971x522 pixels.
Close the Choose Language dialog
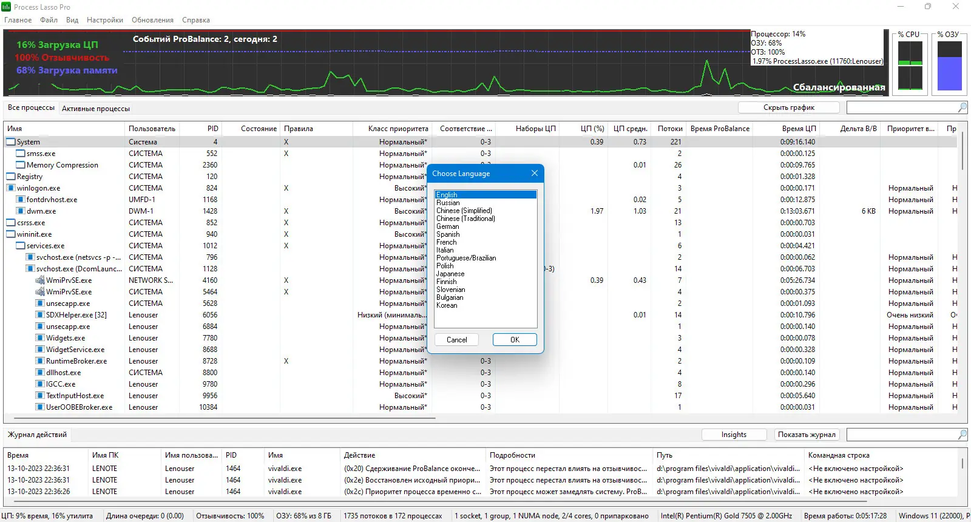535,174
